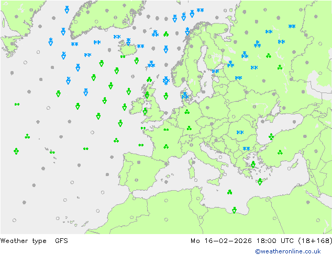Click rain shower symbol over Scotland
This screenshot has height=256, width=332.
147,95
